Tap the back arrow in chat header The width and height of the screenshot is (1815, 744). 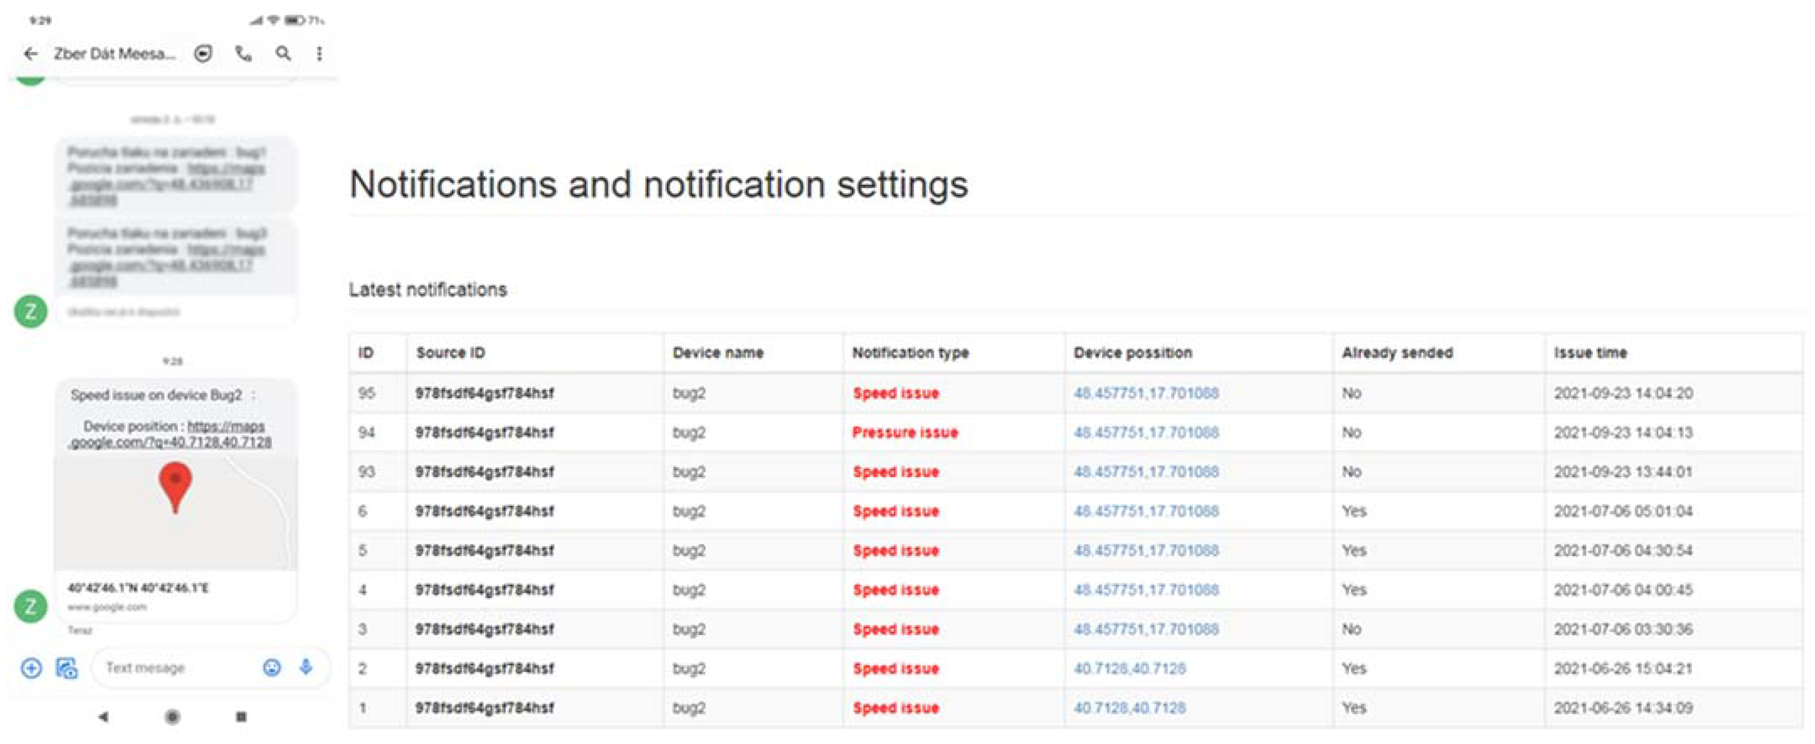tap(30, 53)
